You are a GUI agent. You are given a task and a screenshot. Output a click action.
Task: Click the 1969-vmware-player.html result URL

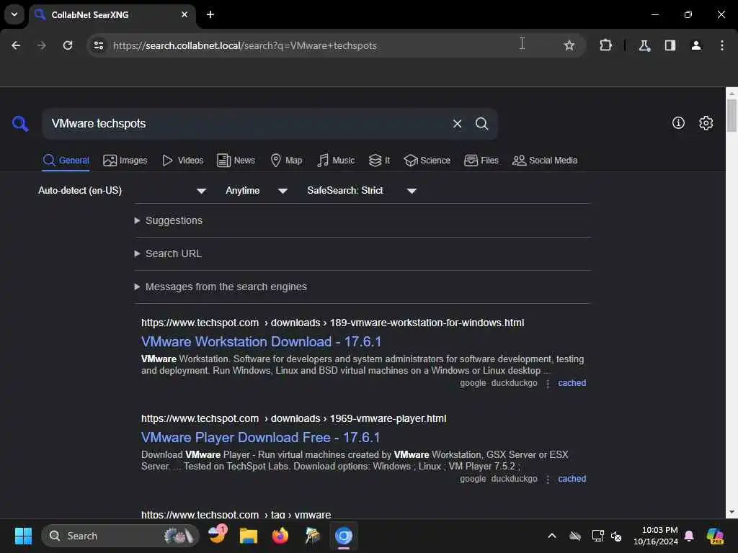tap(294, 418)
